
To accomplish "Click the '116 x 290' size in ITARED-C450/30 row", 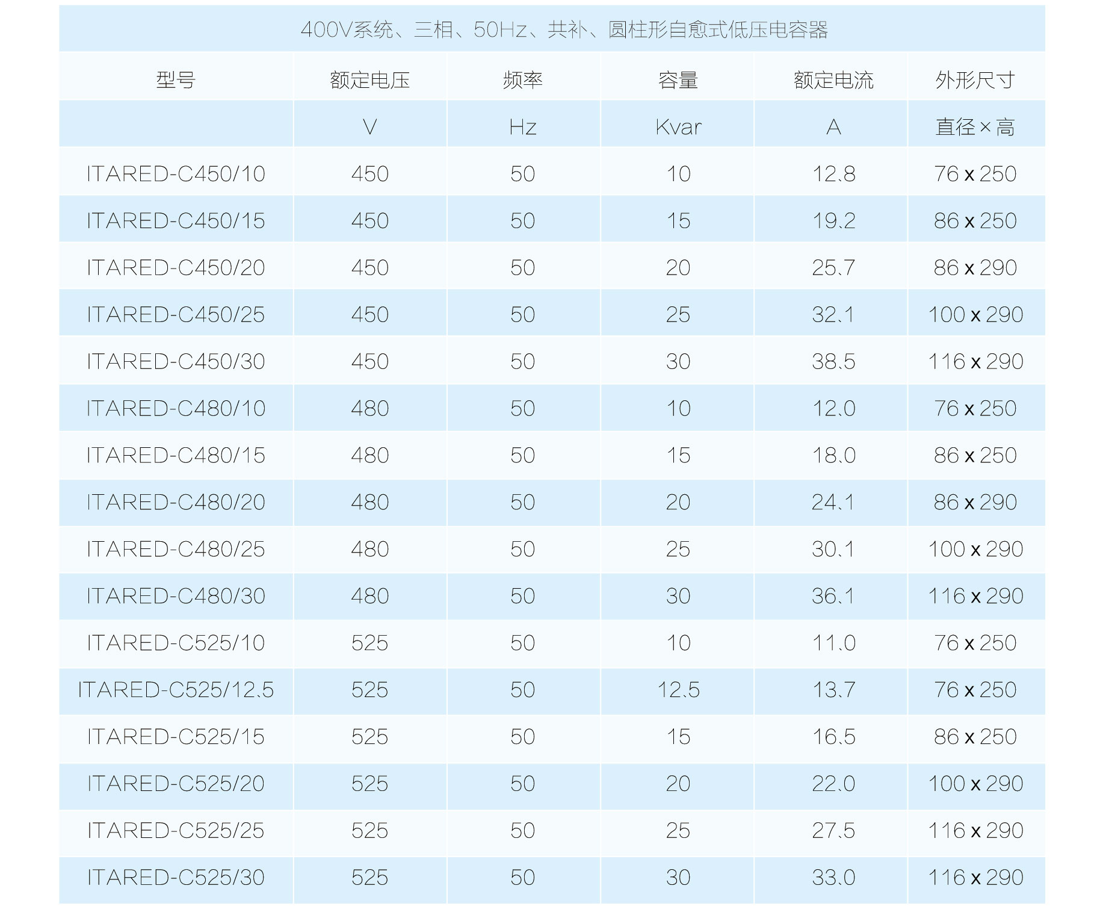I will pos(975,362).
